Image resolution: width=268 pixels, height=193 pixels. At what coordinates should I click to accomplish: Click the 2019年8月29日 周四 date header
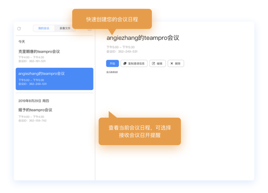(33, 101)
